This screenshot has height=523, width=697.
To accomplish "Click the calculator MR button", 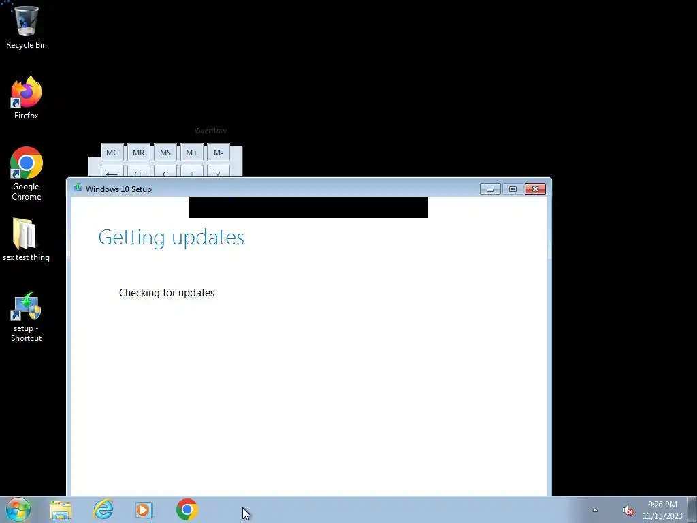I will [x=139, y=153].
